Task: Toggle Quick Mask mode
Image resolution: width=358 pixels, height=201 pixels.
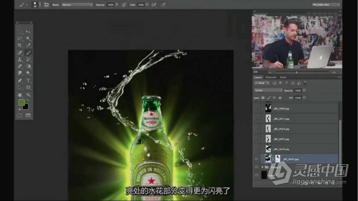Action: pos(20,116)
